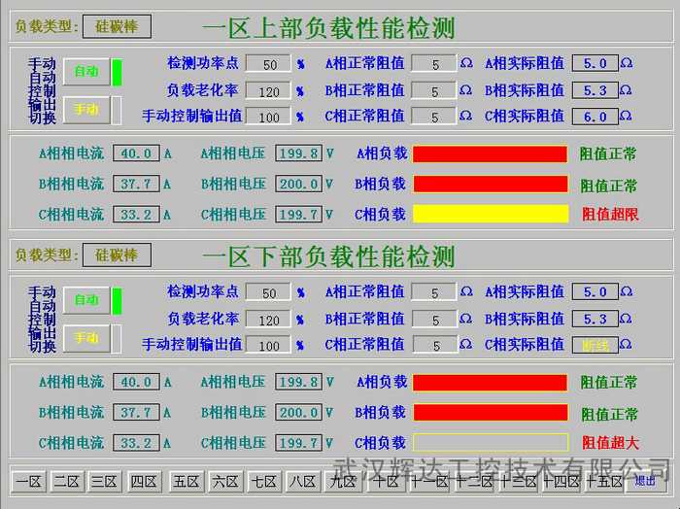Click lower empty C相负载 bar
Viewport: 680px width, 509px height.
click(x=490, y=442)
